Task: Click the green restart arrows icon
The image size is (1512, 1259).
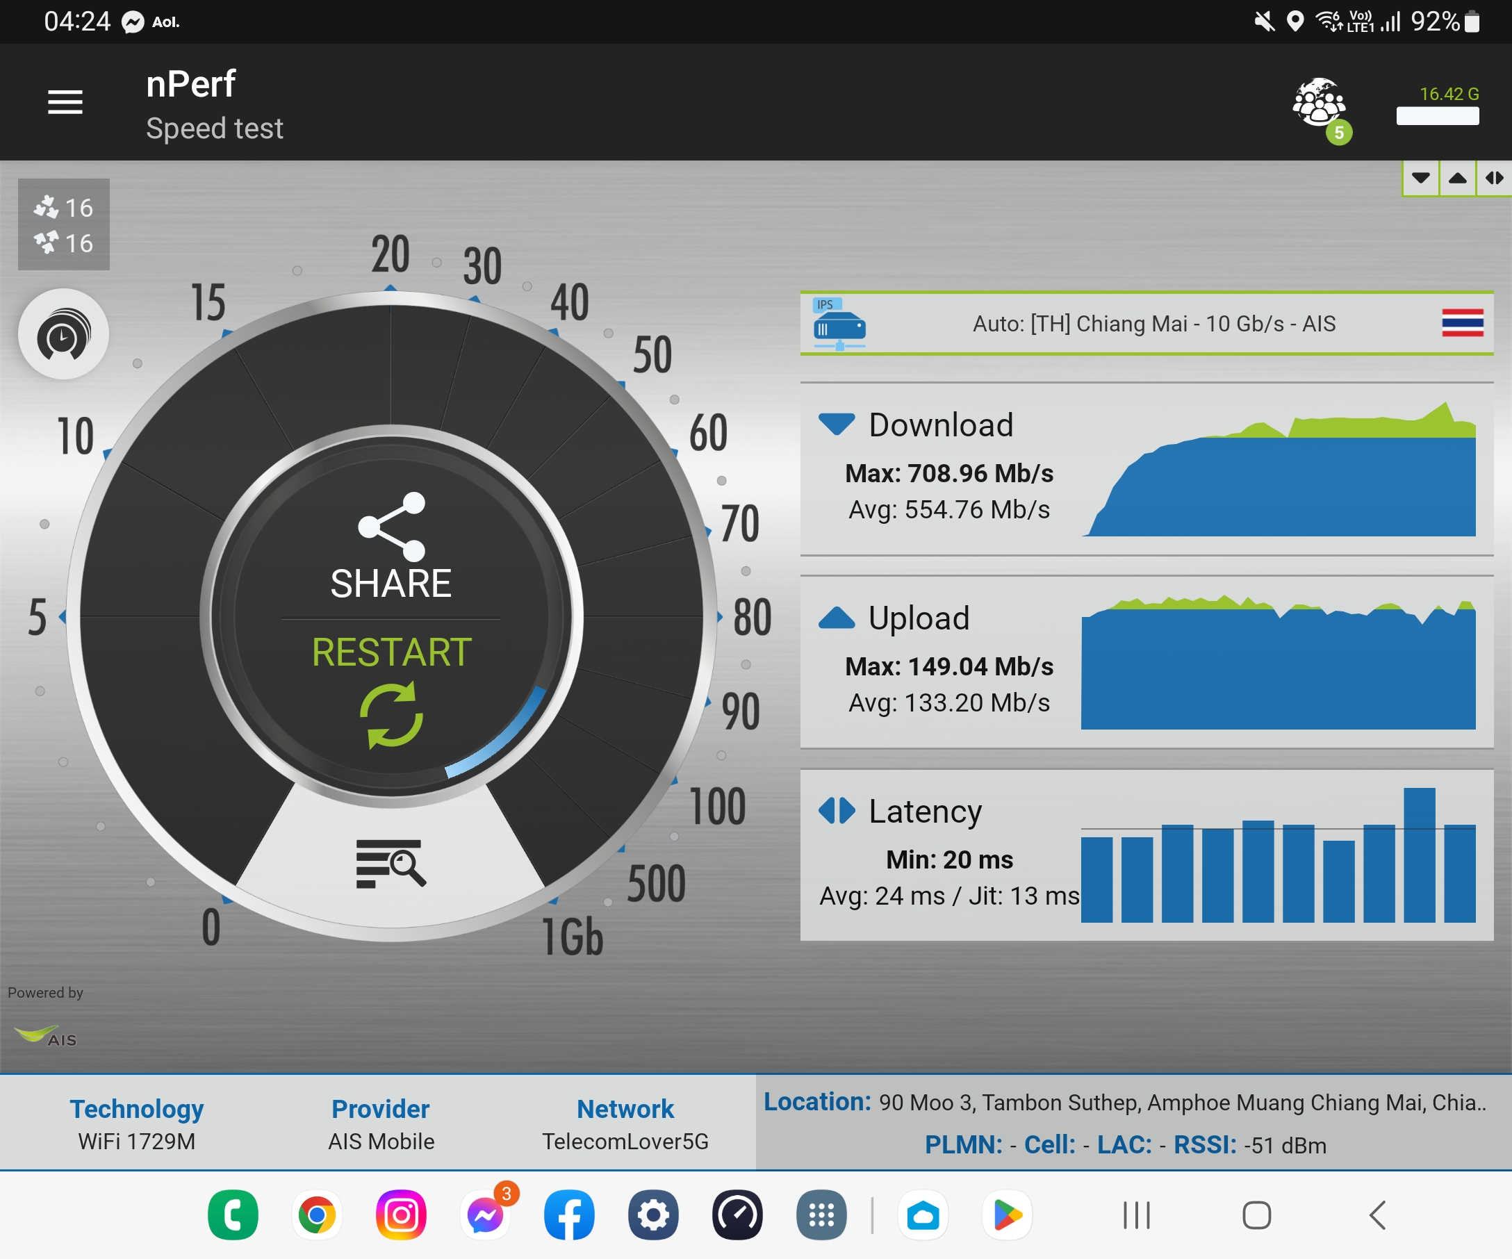Action: [391, 716]
